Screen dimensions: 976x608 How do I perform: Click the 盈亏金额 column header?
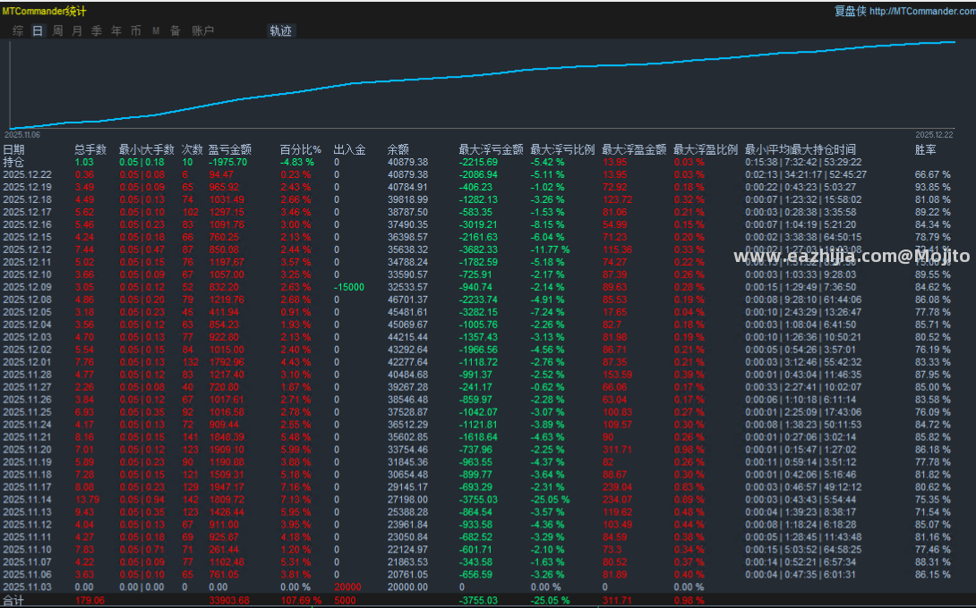(x=230, y=150)
